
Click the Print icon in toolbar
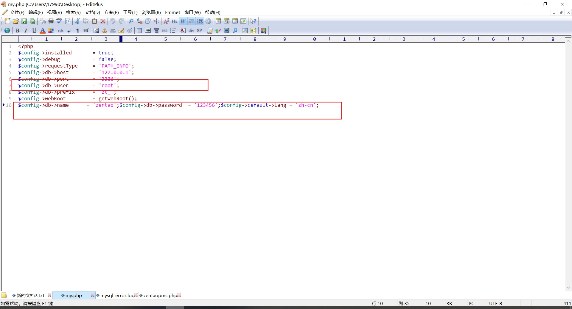point(51,21)
